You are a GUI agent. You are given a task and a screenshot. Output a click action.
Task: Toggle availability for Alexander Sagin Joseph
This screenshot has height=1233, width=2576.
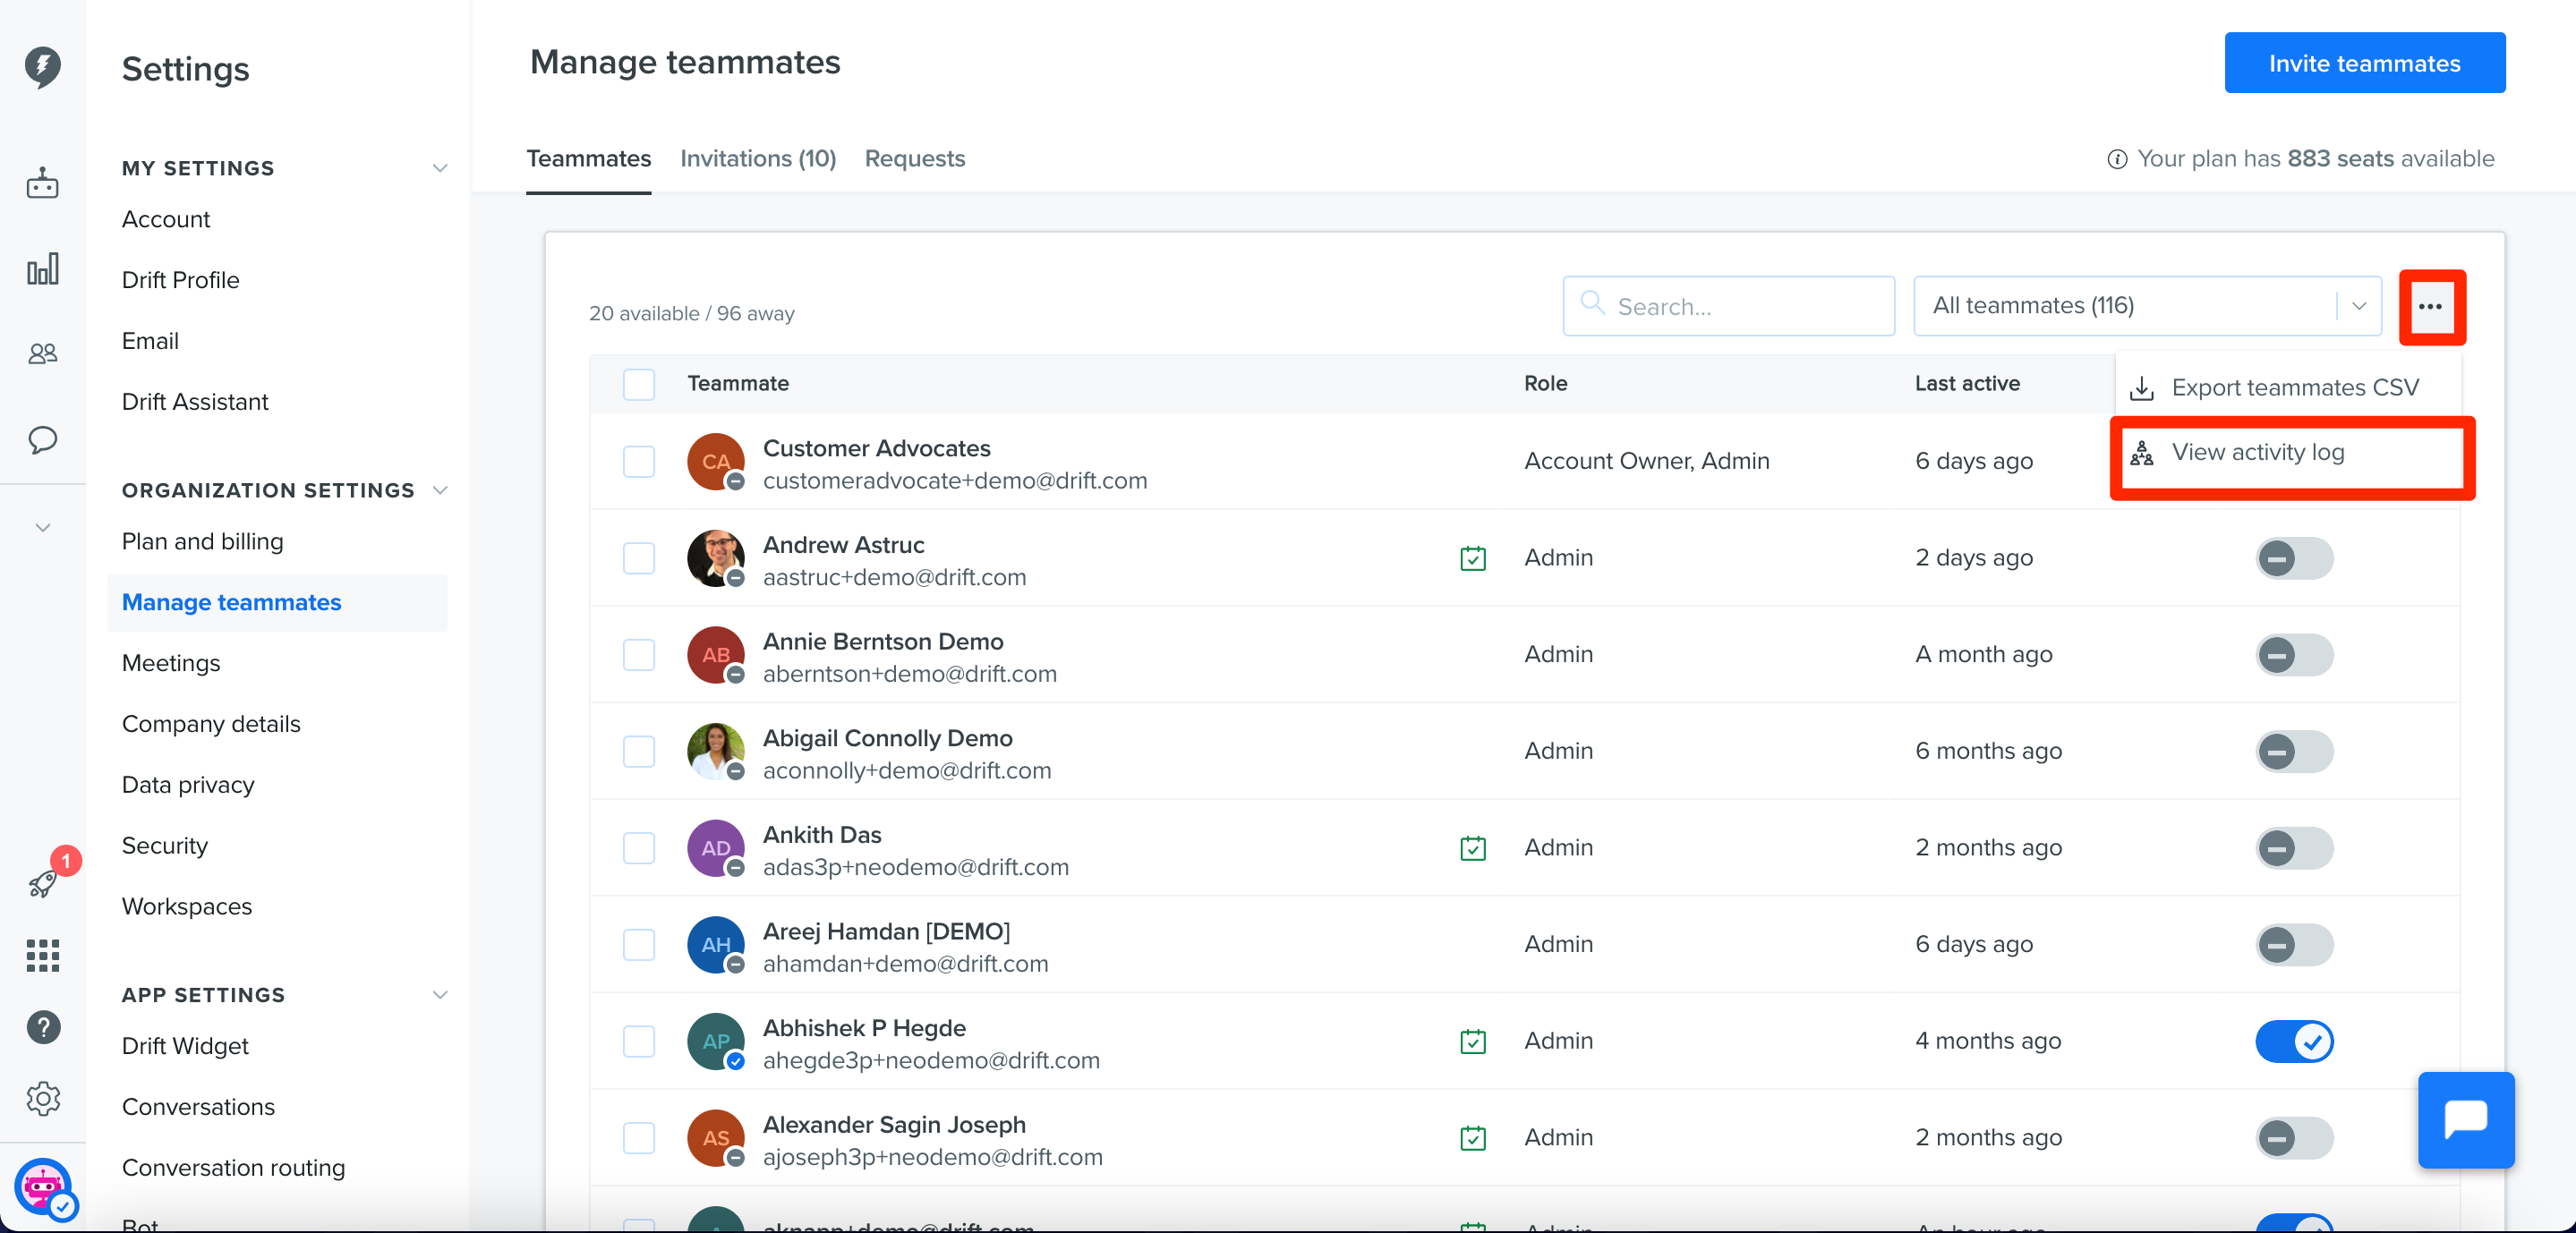point(2294,1138)
